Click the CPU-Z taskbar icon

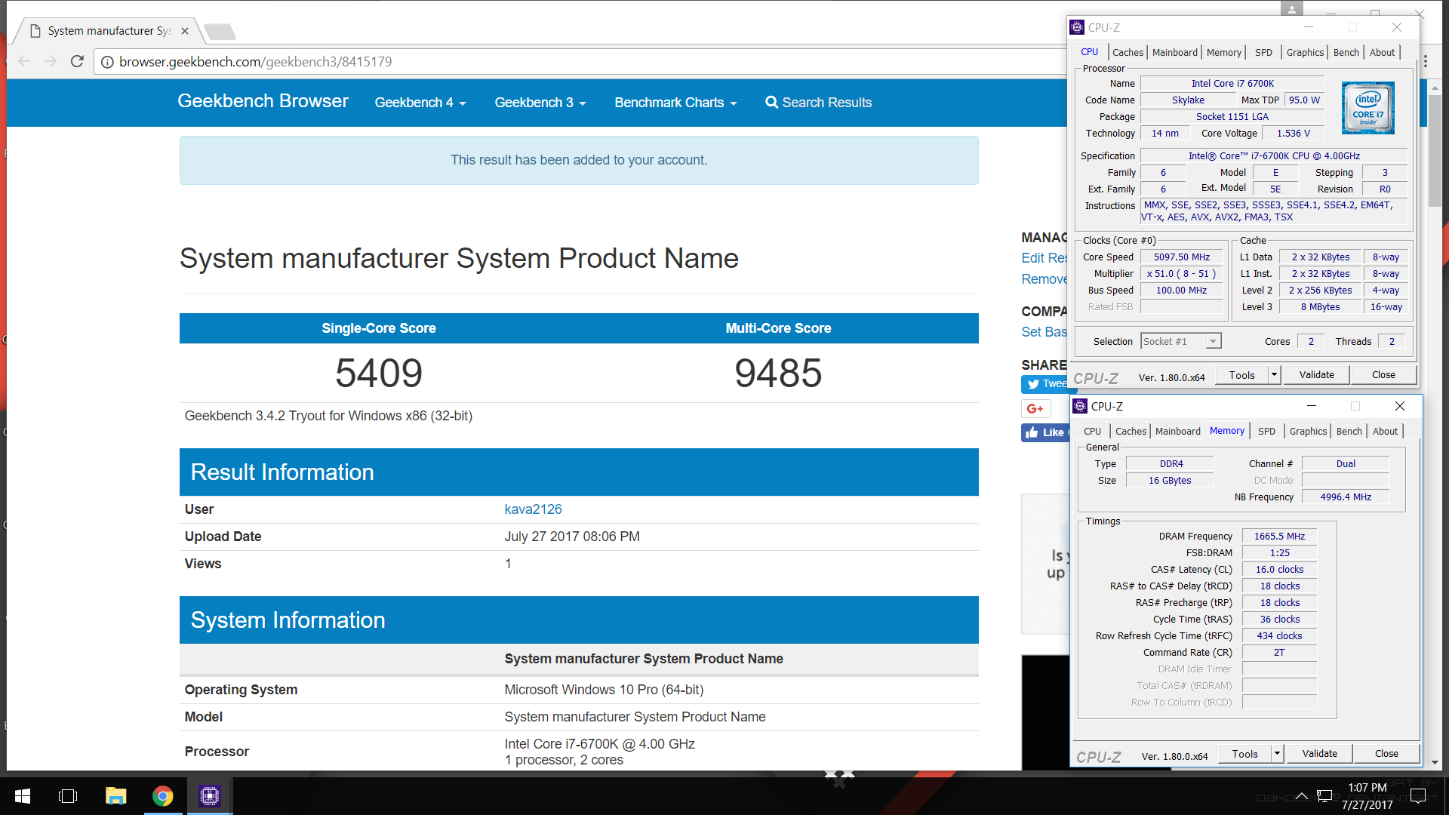tap(210, 796)
